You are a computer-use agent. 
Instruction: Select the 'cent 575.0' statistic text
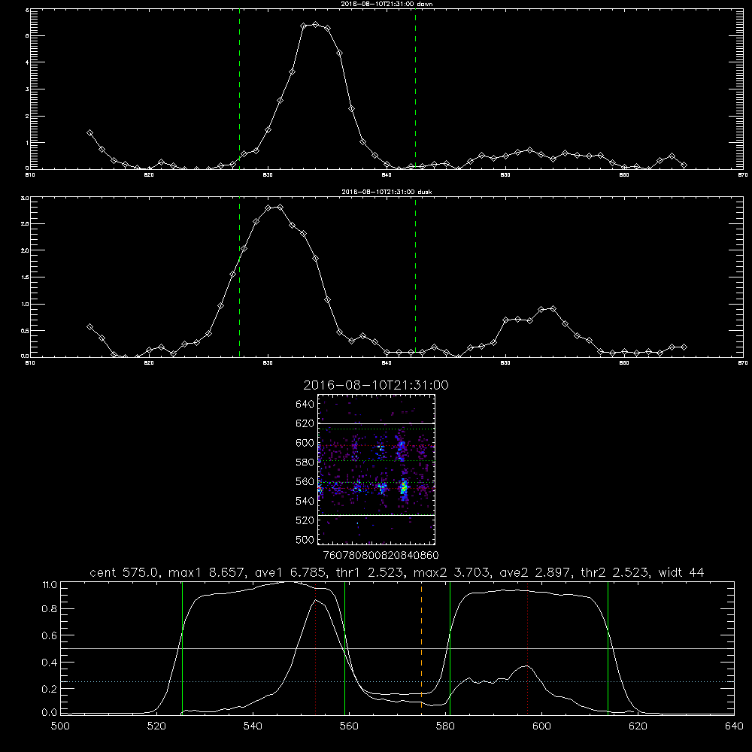tap(126, 572)
